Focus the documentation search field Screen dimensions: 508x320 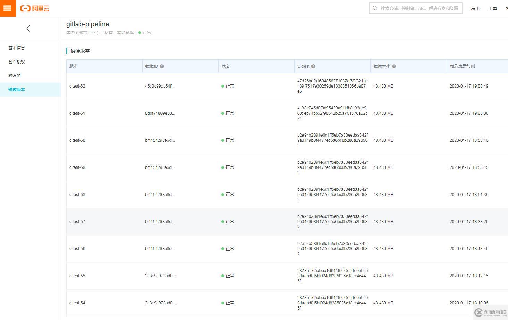[x=416, y=8]
